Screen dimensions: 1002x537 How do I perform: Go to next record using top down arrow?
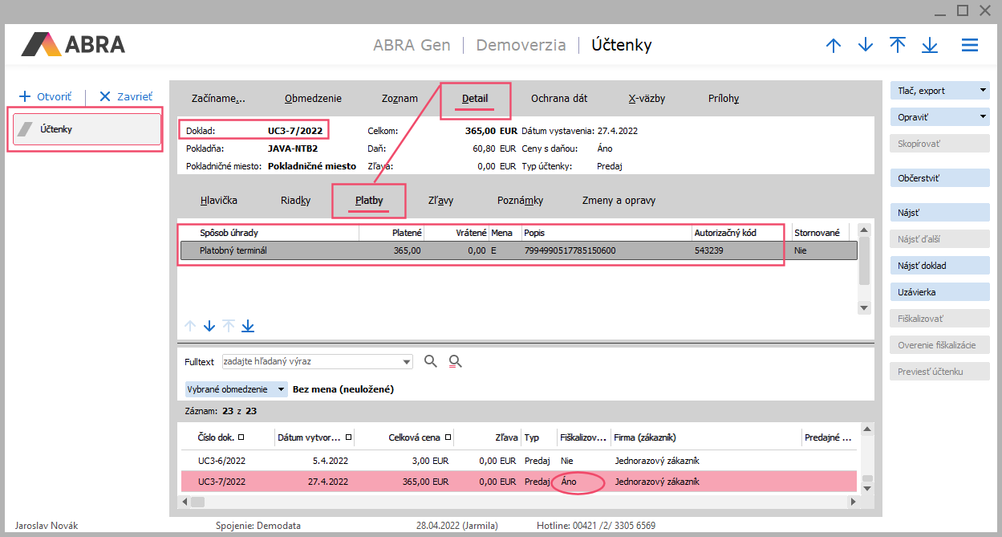[866, 46]
